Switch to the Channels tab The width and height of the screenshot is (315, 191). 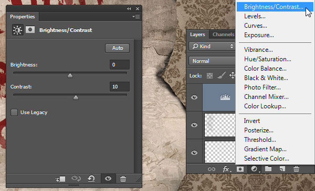(223, 35)
